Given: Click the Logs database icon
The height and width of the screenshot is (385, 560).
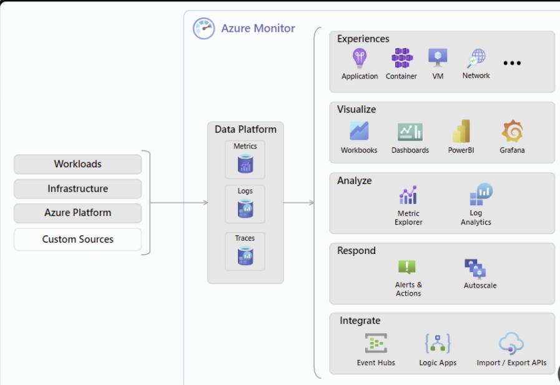Looking at the screenshot, I should click(245, 209).
